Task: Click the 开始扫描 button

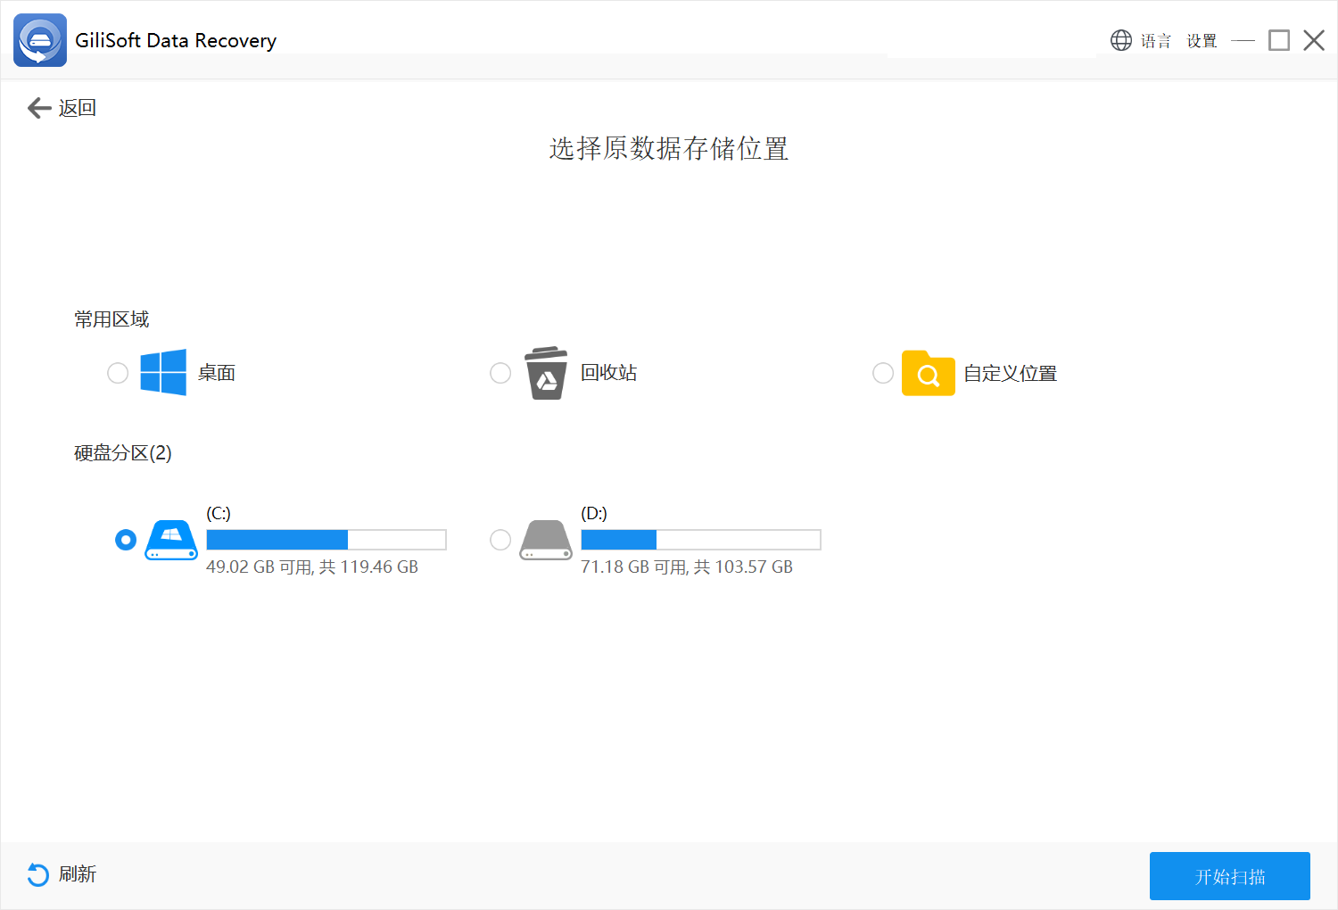Action: point(1230,876)
